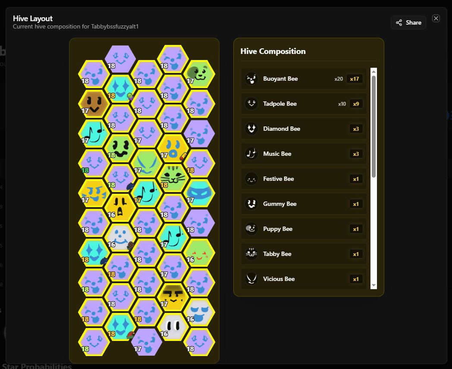Click the Vicious Bee icon in the composition list

(251, 279)
